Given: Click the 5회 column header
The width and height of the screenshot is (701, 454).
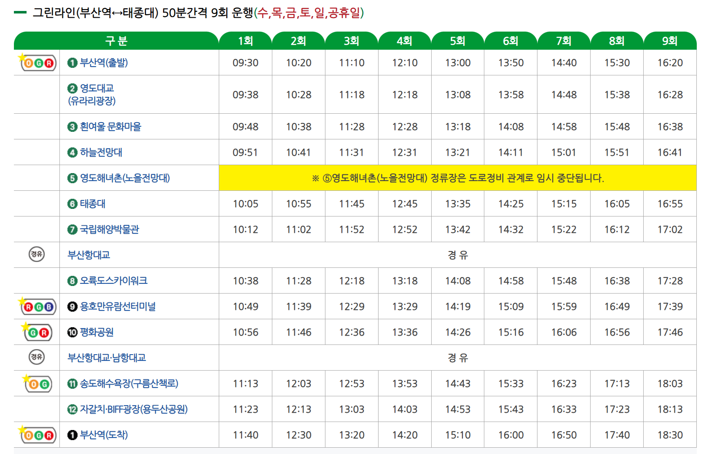Looking at the screenshot, I should point(458,41).
